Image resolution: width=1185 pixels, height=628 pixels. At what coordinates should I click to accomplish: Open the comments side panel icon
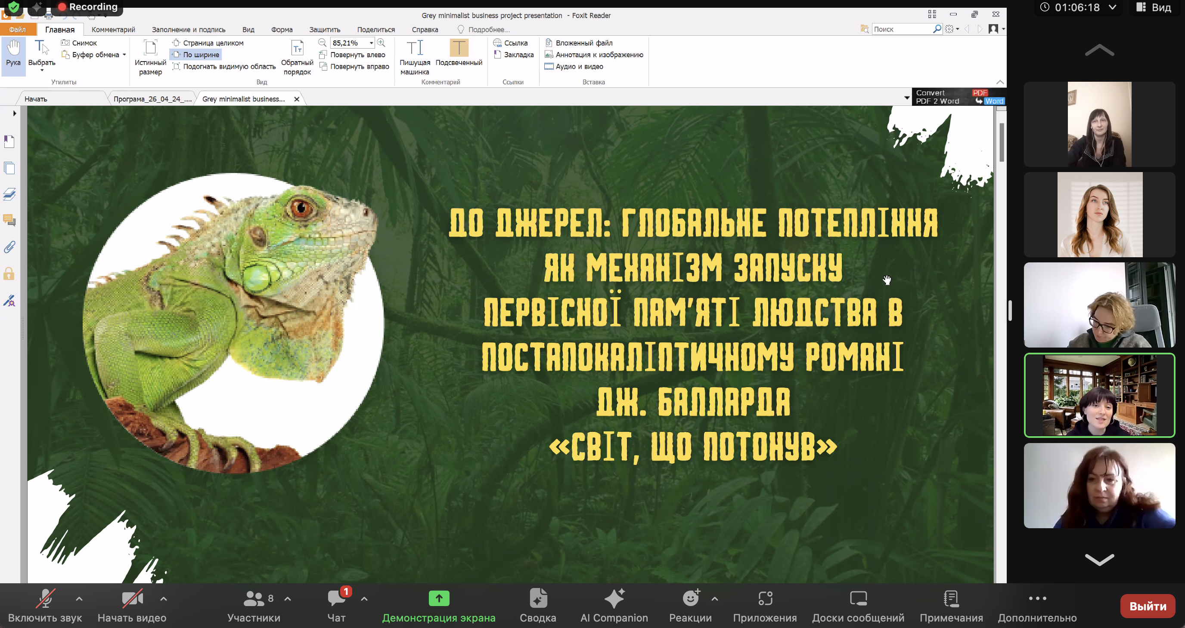[x=9, y=221]
